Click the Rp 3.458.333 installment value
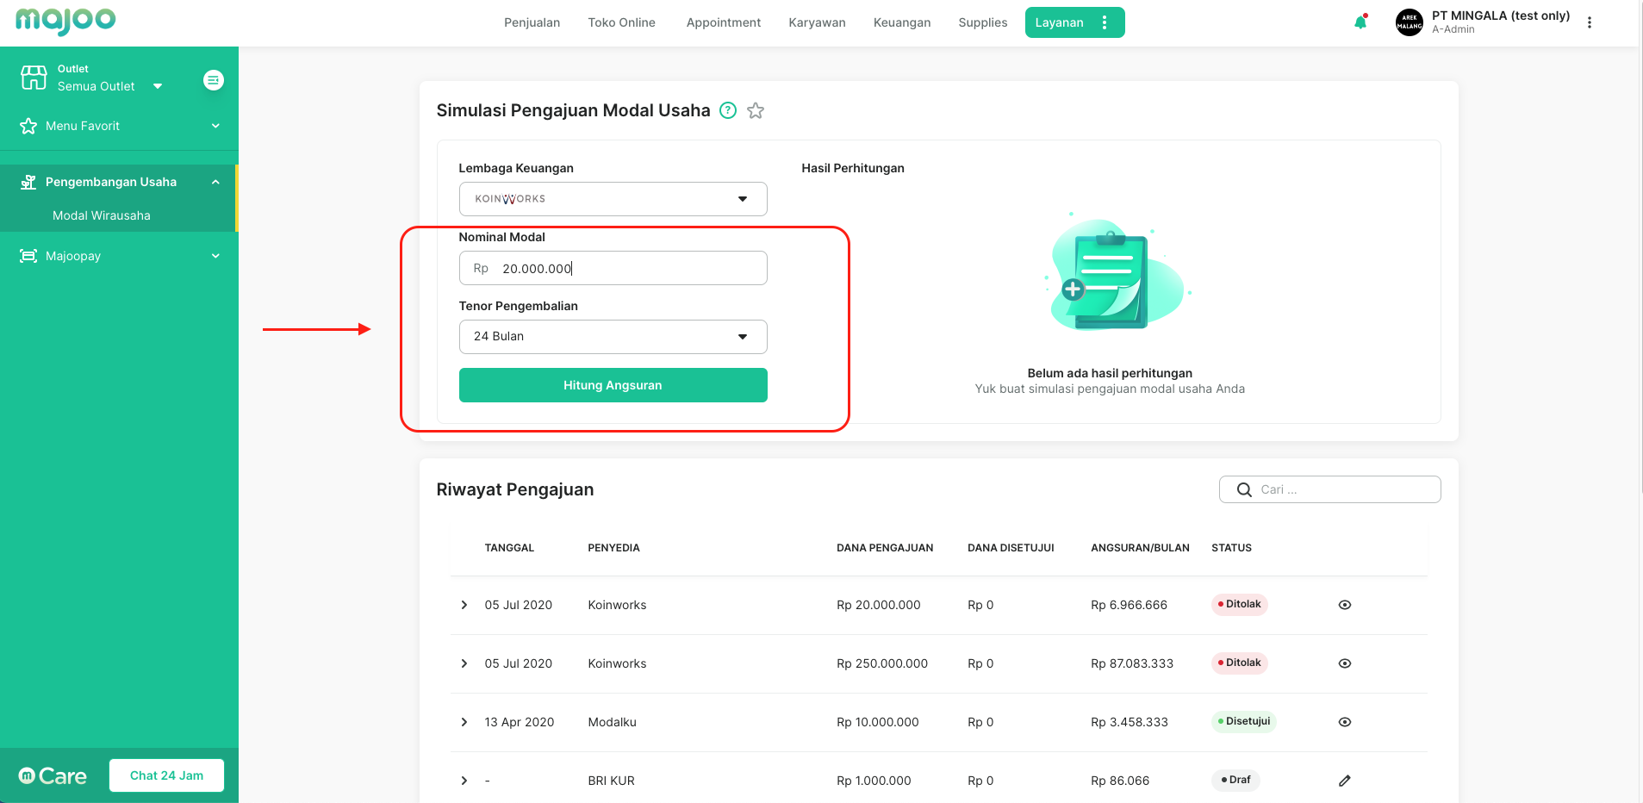Screen dimensions: 1643x803 click(1129, 722)
